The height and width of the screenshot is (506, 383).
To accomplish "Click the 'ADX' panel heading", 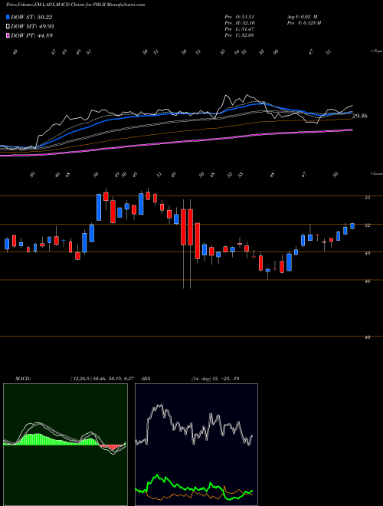I will pyautogui.click(x=146, y=378).
